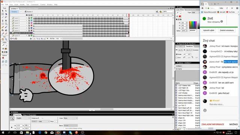Click the lock all layers header icon
The image size is (240, 135).
tap(29, 15)
